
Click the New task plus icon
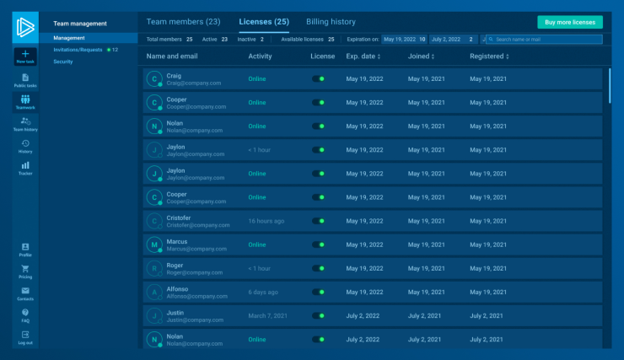tap(25, 54)
